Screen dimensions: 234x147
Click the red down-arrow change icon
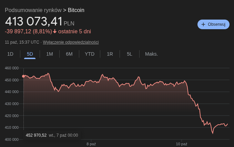pos(54,32)
